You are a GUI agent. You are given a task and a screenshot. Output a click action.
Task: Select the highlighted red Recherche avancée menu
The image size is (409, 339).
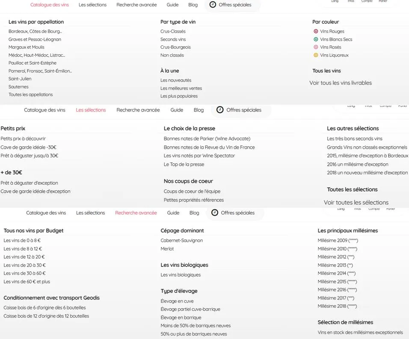pos(136,213)
